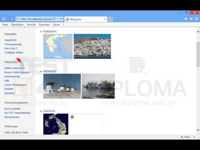This screenshot has width=200, height=150.
Task: Open the Mykonos article link
Action: [50, 71]
